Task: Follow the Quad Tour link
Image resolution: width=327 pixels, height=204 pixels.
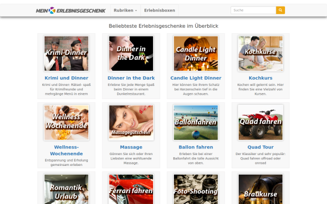Action: [x=261, y=147]
